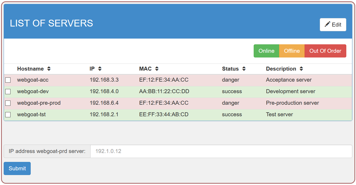Click the red Out Of Order button
The height and width of the screenshot is (185, 356).
pos(325,51)
